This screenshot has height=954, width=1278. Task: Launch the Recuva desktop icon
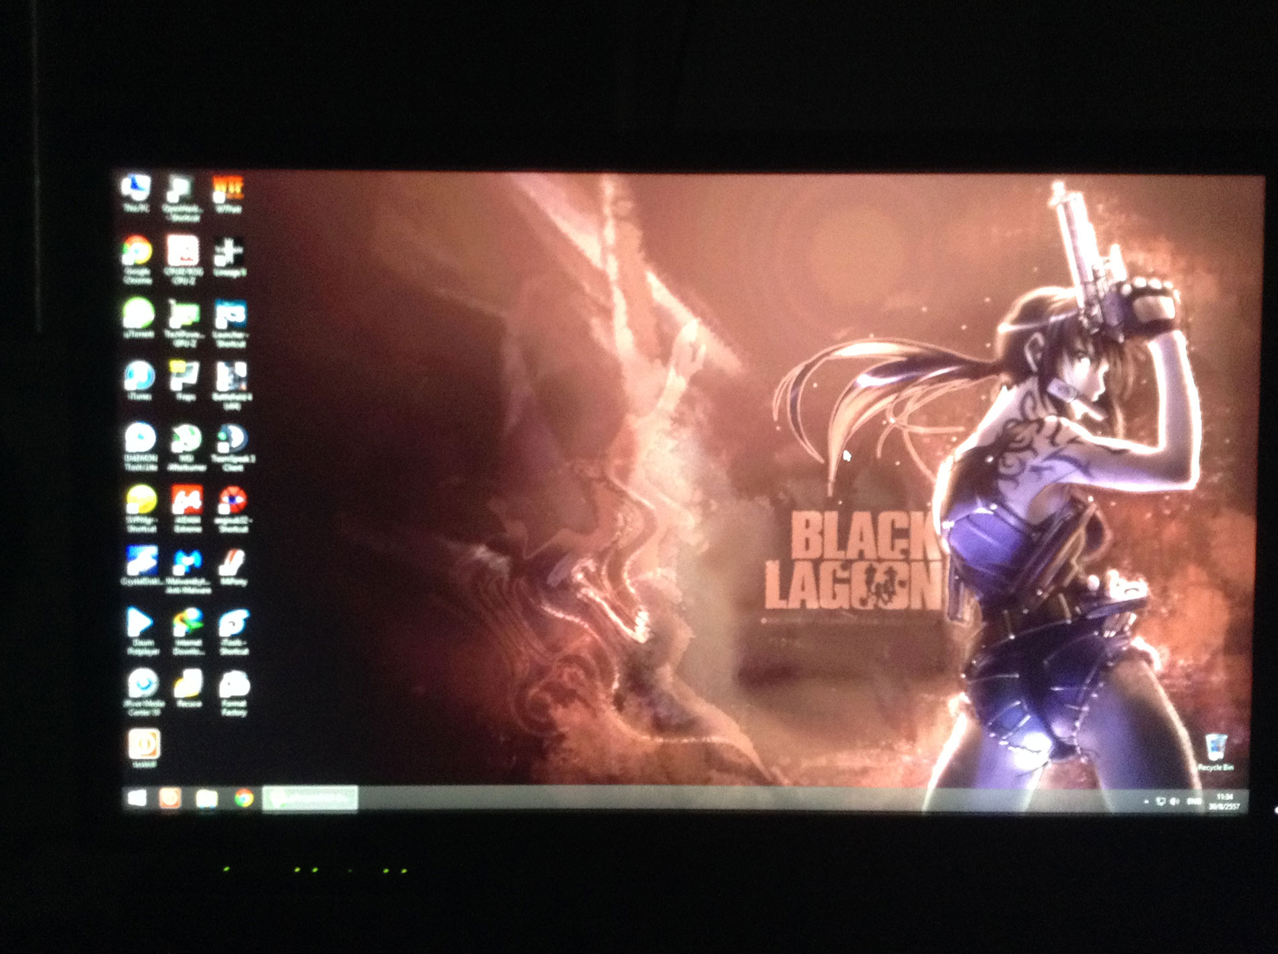[188, 688]
